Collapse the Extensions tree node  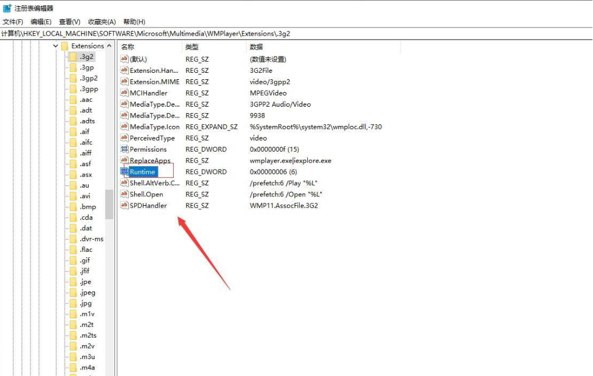55,46
